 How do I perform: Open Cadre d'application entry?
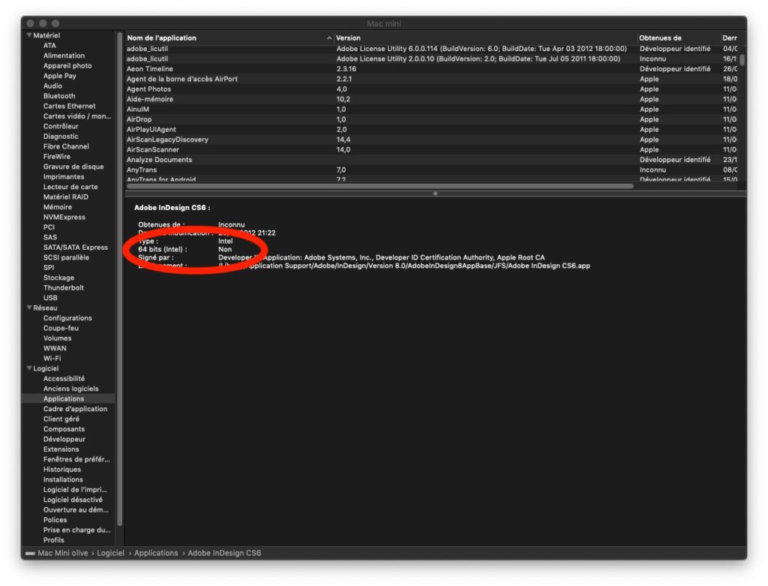[76, 409]
